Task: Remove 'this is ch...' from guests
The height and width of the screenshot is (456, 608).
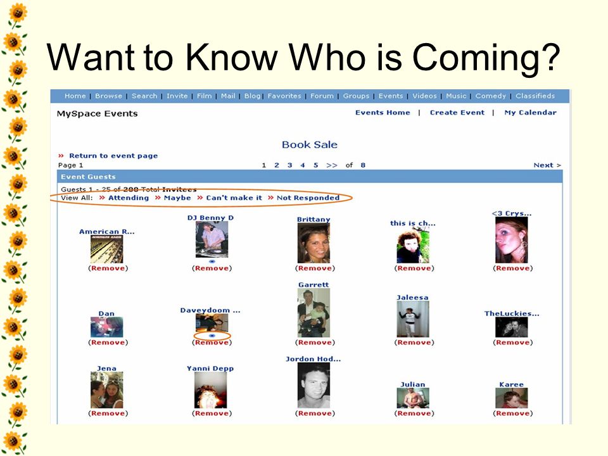Action: pos(414,269)
